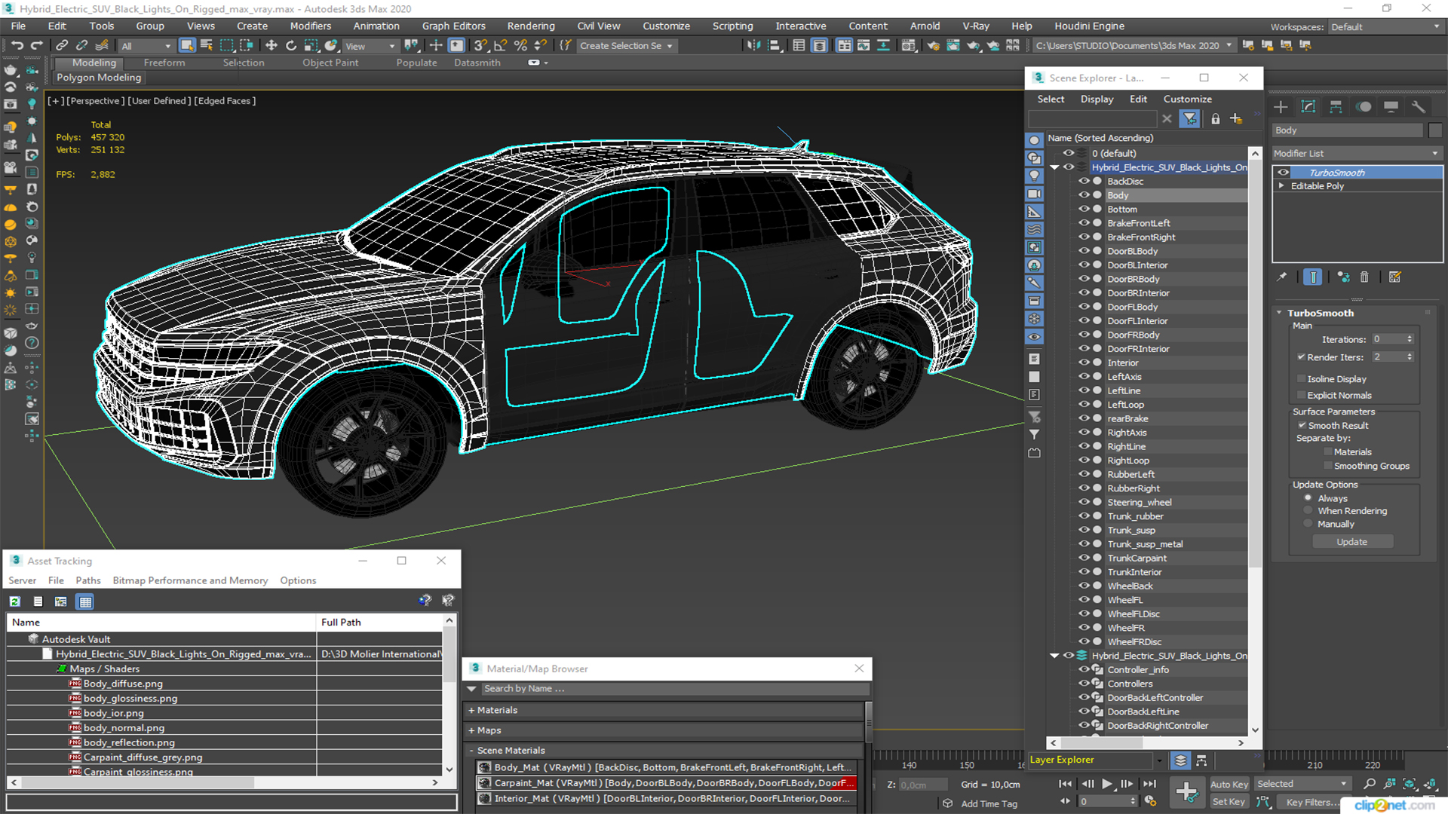Click the Update button in TurboSmooth
The height and width of the screenshot is (814, 1448).
[x=1352, y=542]
